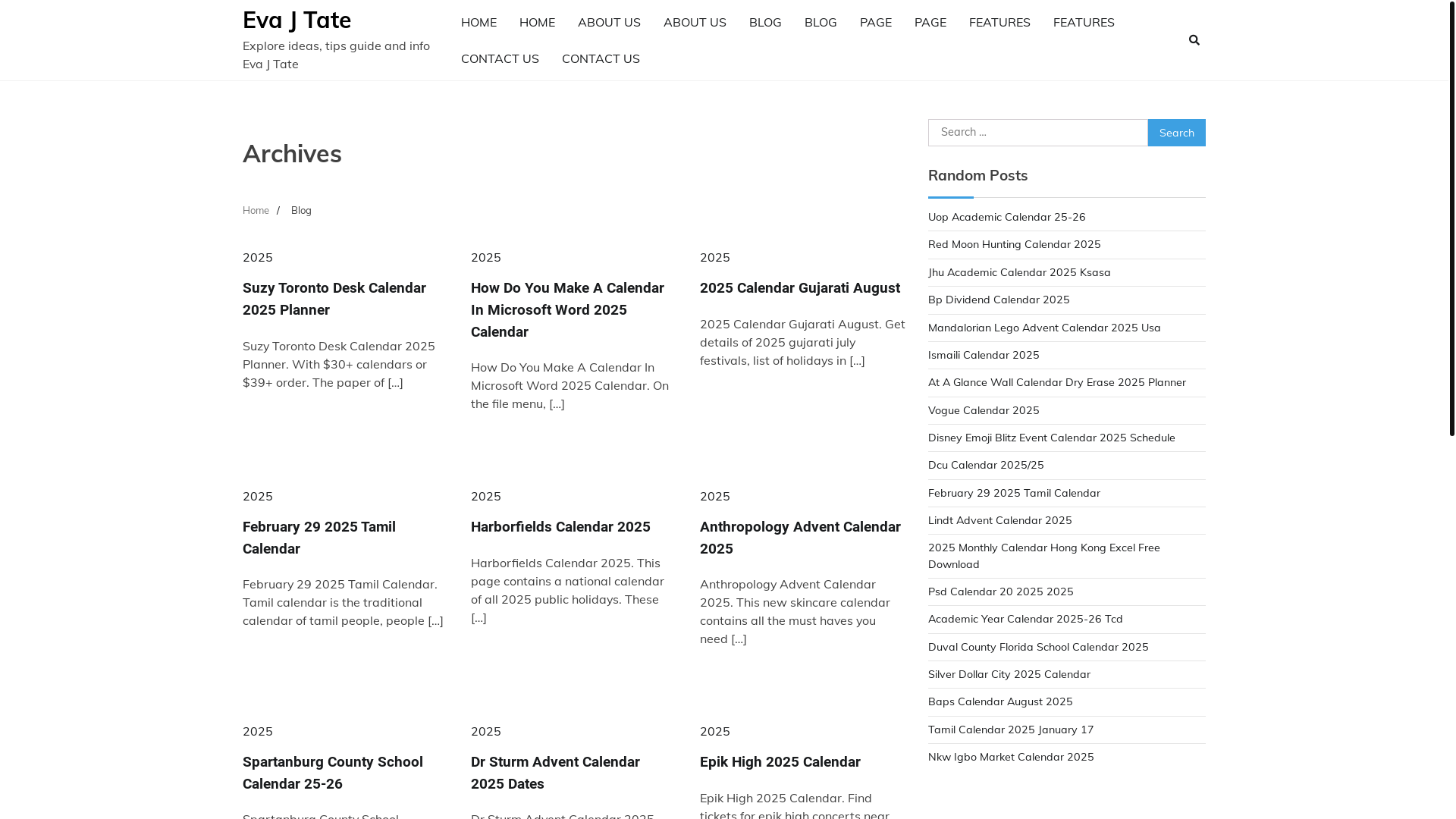
Task: Open February 29 2025 Tamil Calendar post heading
Action: (319, 538)
